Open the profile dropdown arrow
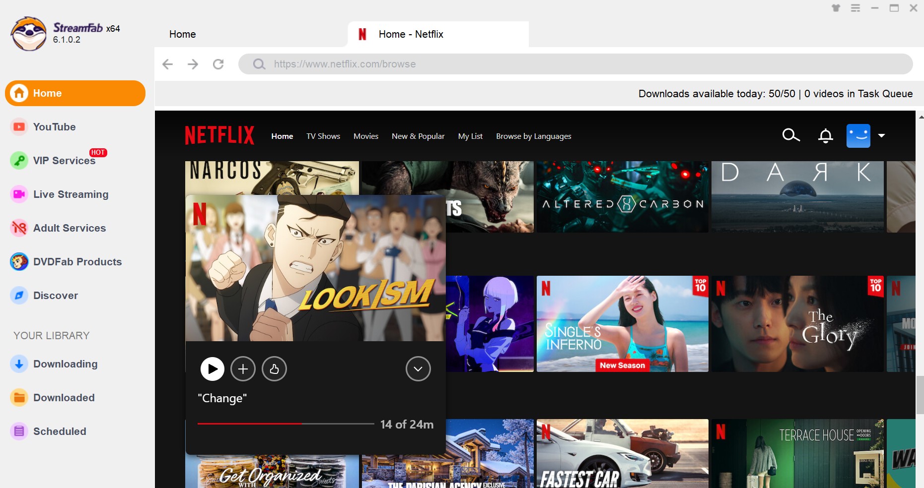This screenshot has height=488, width=924. point(881,135)
